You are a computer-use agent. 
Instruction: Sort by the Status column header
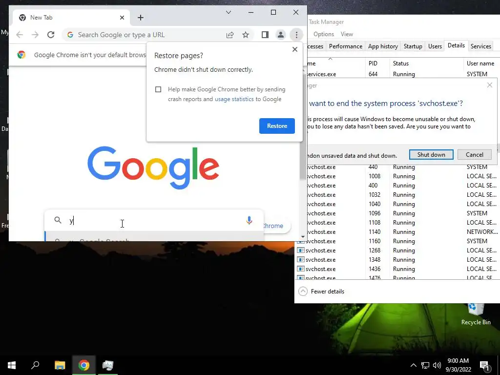pos(426,63)
